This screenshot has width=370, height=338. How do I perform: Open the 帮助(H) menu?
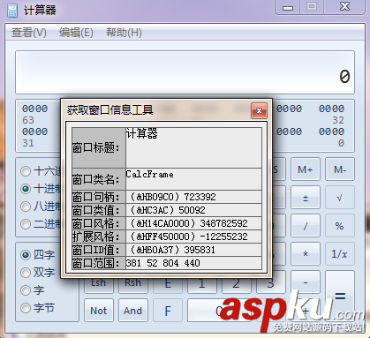click(124, 33)
